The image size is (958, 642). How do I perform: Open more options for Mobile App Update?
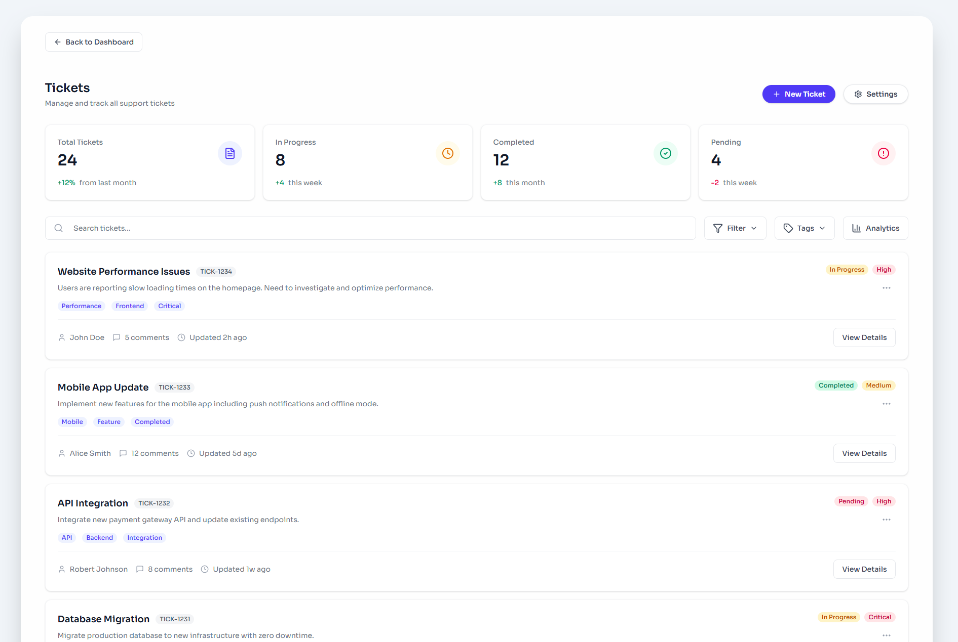tap(886, 404)
